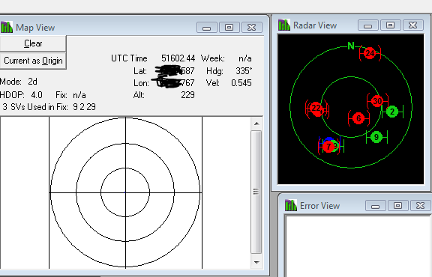The height and width of the screenshot is (277, 432).
Task: Select red satellite 6 marker
Action: coord(358,118)
